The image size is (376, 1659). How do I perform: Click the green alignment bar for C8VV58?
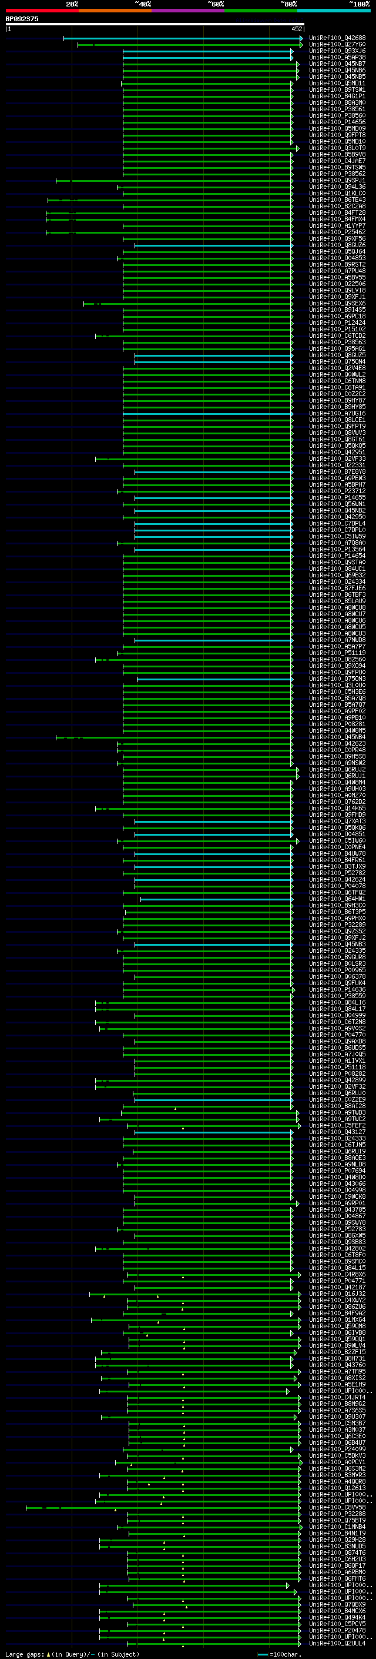[x=164, y=1507]
